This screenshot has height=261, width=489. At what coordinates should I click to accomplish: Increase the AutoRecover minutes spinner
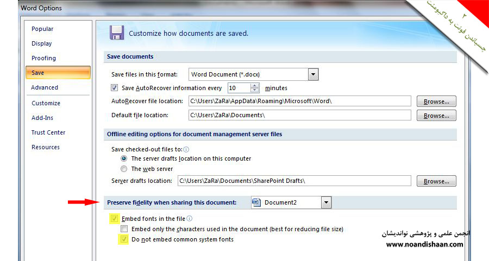(255, 85)
